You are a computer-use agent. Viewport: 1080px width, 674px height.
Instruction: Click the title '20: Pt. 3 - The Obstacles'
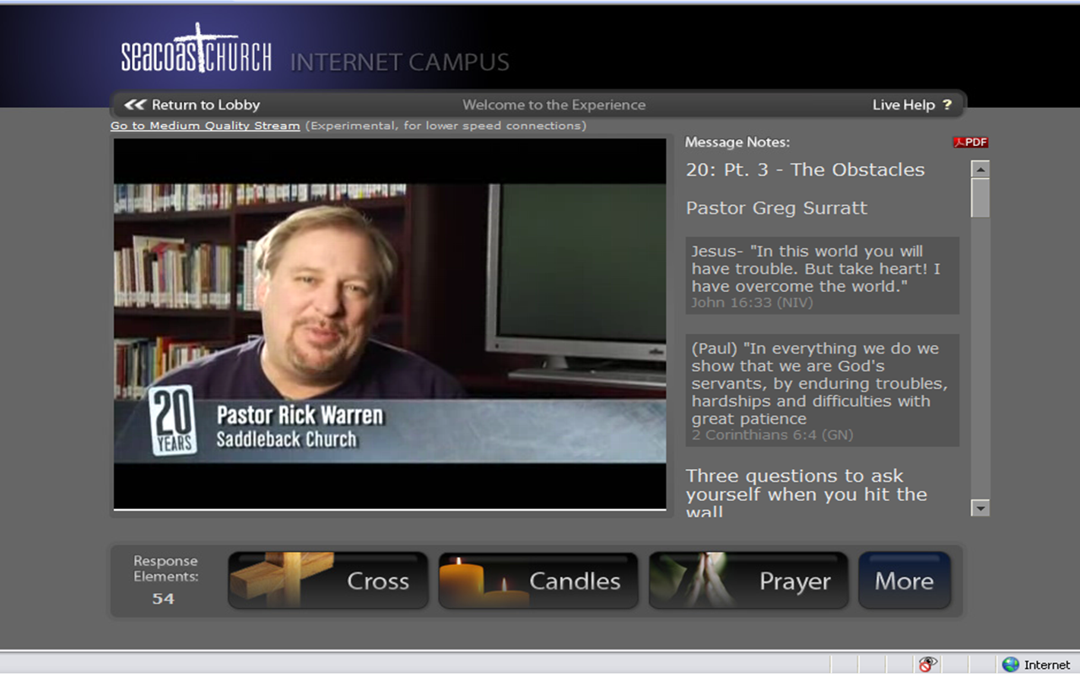pyautogui.click(x=805, y=170)
